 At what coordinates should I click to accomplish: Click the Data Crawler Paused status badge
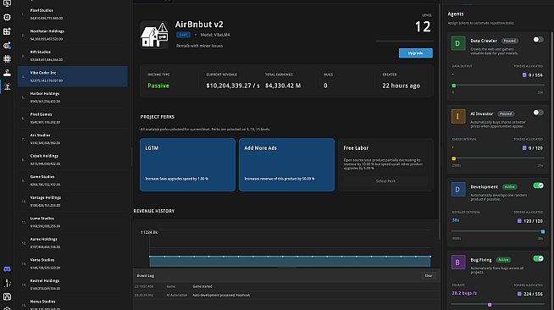[x=509, y=41]
